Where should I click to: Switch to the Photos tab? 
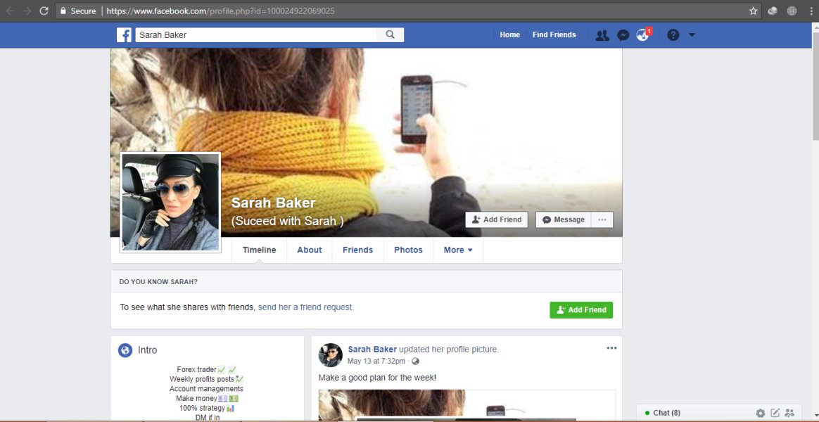click(x=409, y=250)
